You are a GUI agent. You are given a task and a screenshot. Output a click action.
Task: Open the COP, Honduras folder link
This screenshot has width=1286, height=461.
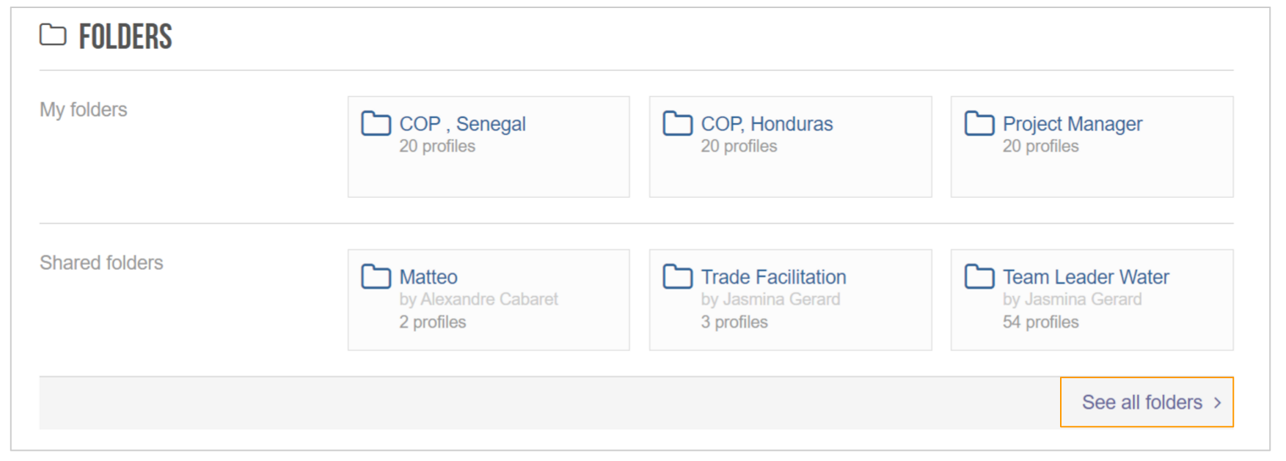(x=767, y=124)
